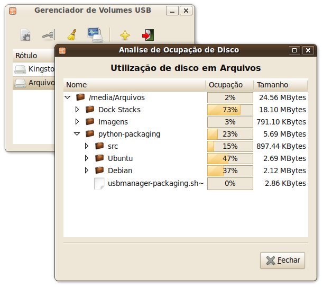Minimize the Gerenciador de Volumes USB window

coord(172,11)
